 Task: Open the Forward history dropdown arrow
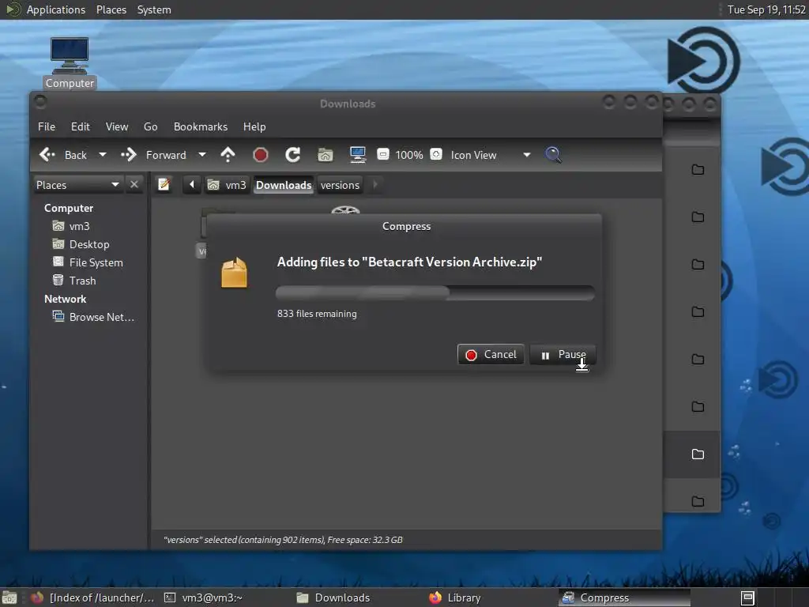click(202, 155)
